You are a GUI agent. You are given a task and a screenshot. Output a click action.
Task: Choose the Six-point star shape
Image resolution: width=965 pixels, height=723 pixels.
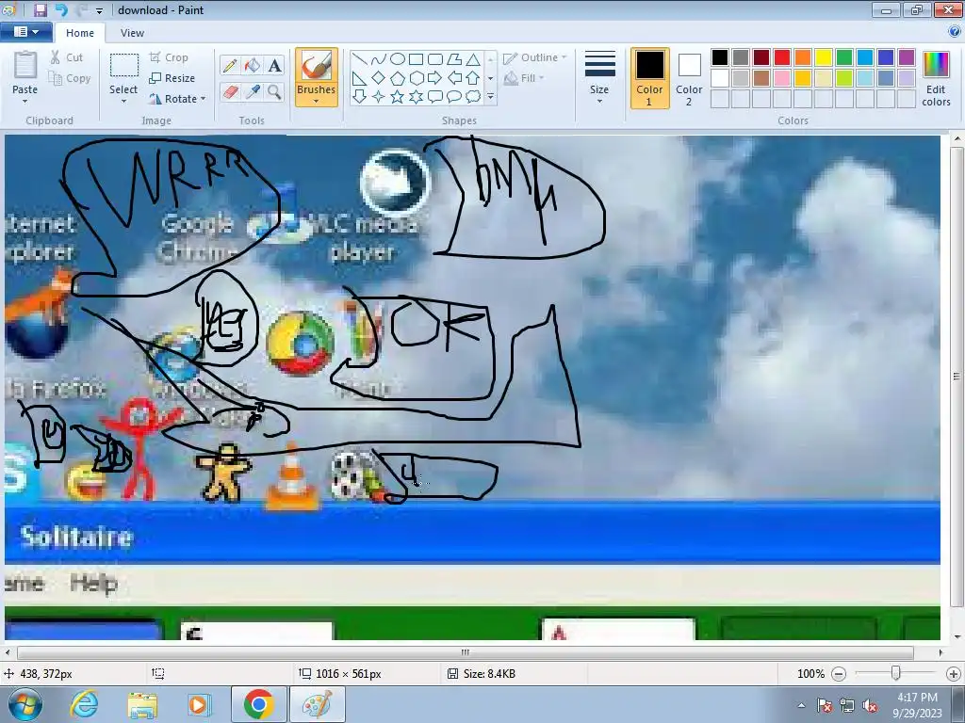click(416, 97)
